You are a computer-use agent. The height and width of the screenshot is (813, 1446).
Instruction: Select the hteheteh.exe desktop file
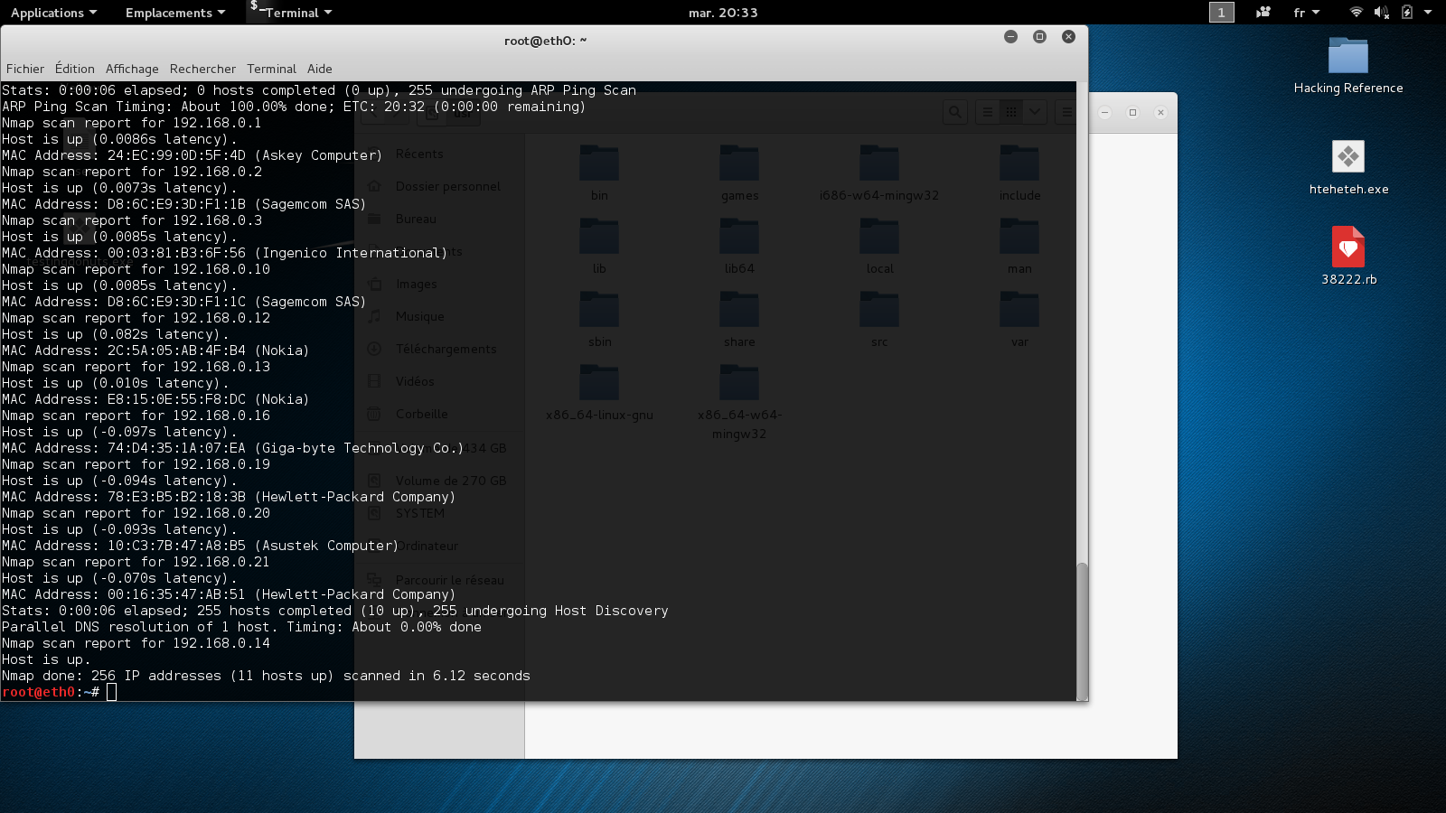[x=1347, y=158]
